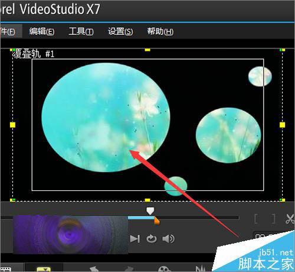This screenshot has width=295, height=272.
Task: Open the 工具(T) menu
Action: (x=81, y=31)
